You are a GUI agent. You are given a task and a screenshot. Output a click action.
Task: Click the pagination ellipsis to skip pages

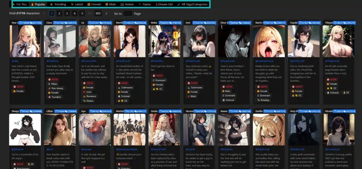(90, 13)
